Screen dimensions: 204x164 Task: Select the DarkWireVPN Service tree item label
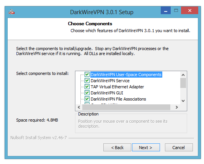point(110,81)
